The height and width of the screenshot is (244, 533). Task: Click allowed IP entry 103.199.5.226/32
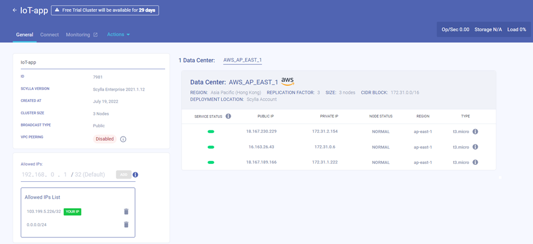pyautogui.click(x=44, y=211)
